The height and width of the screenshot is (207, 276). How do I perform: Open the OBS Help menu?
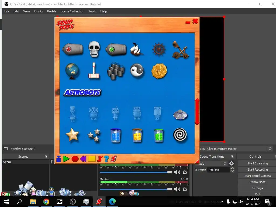[103, 11]
